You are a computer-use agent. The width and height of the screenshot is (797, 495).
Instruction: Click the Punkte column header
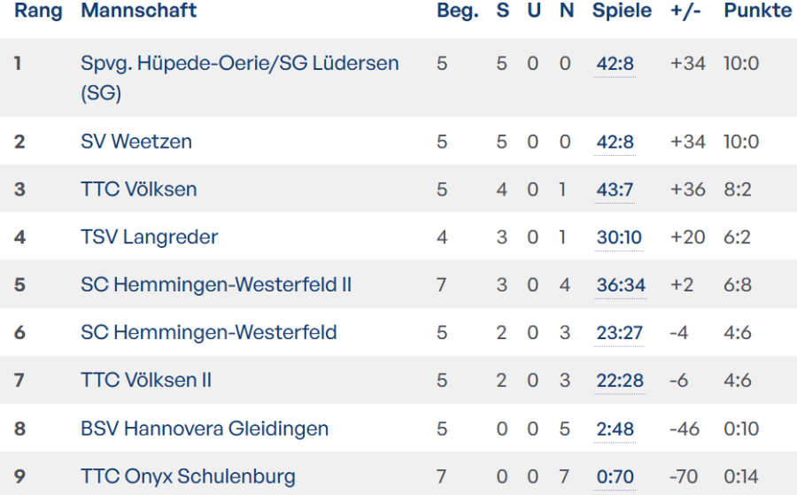point(757,11)
